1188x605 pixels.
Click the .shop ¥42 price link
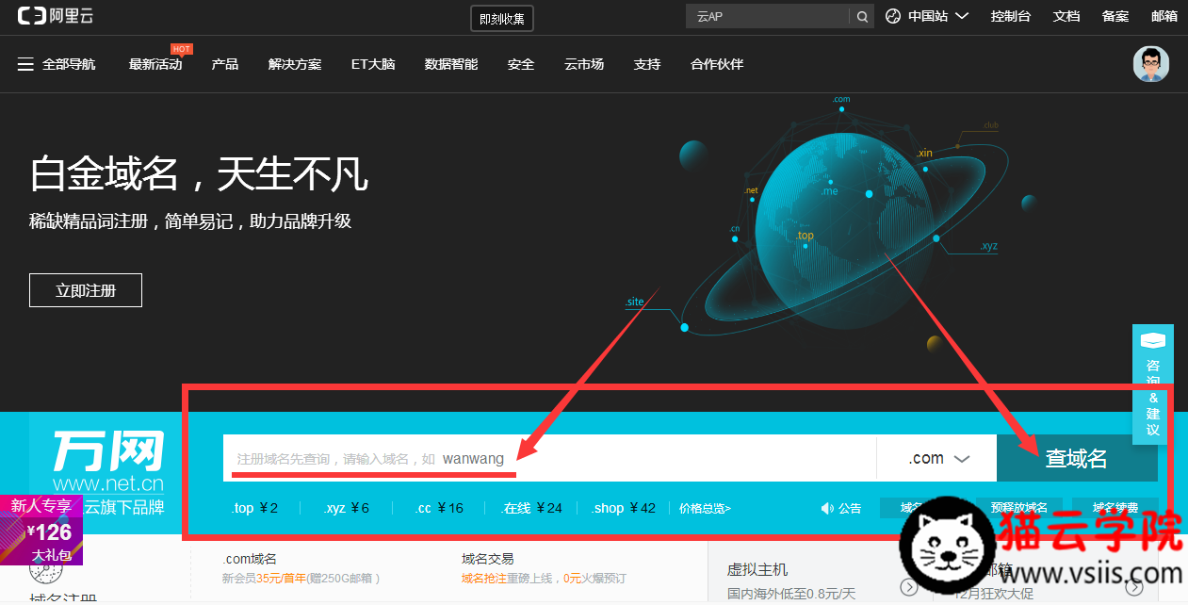[x=624, y=508]
